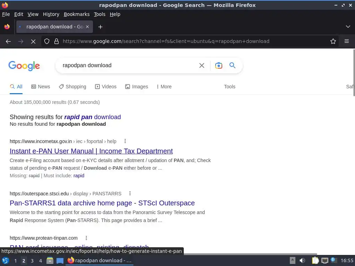Click the Google search magnifier button
Viewport: 355px width, 266px height.
232,65
